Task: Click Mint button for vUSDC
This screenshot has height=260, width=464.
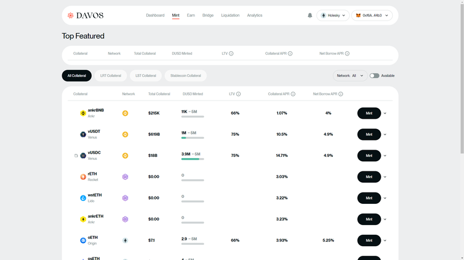Action: coord(369,156)
